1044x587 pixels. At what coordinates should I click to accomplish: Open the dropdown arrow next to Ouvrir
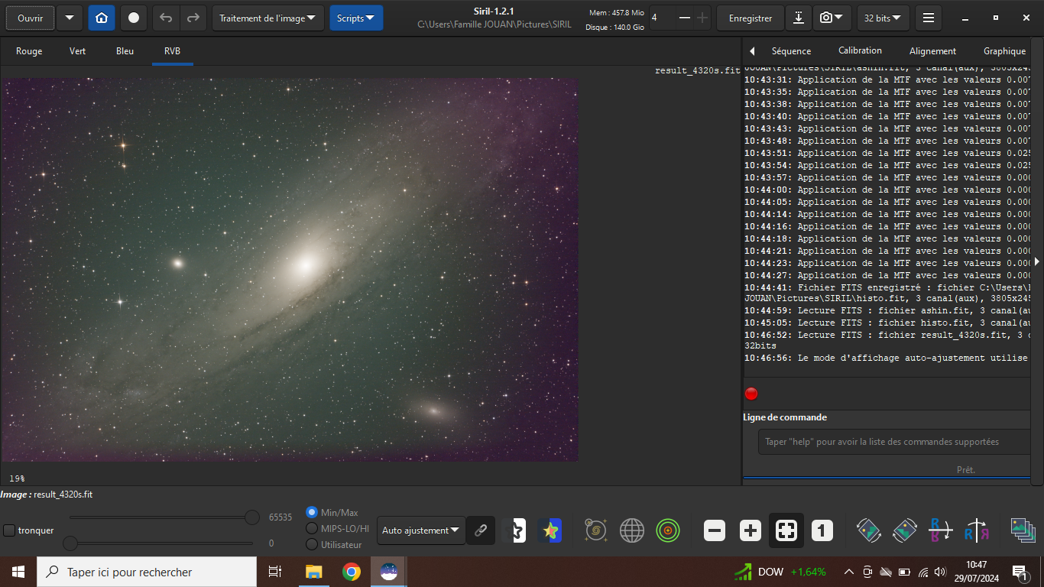coord(70,18)
